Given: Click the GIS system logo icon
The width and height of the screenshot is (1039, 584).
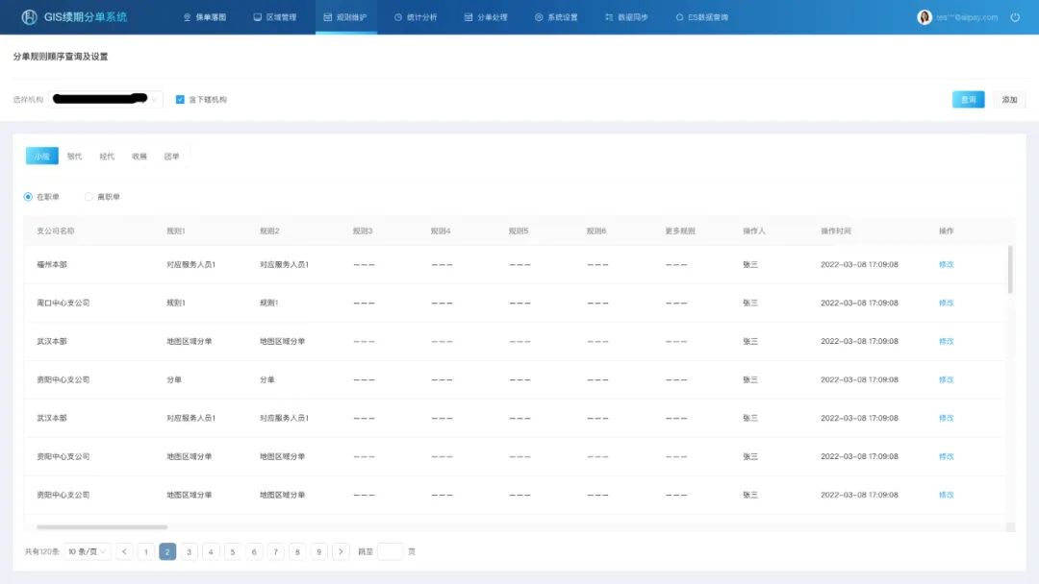Looking at the screenshot, I should click(29, 17).
